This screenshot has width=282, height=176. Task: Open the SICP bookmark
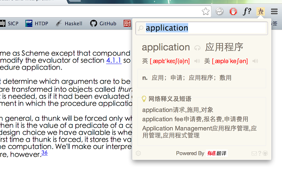pos(9,23)
